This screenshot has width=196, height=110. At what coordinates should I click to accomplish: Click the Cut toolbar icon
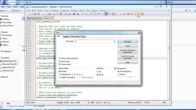pos(54,14)
